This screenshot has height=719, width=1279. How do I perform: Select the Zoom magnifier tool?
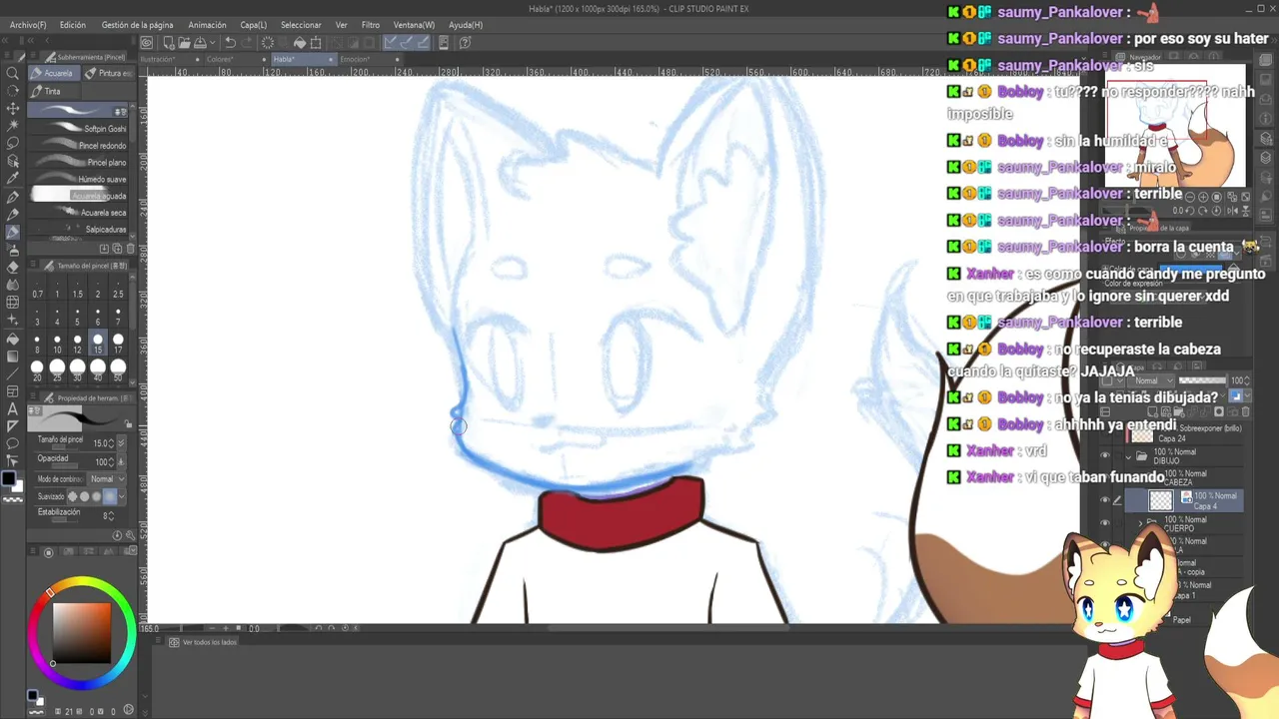(x=13, y=73)
